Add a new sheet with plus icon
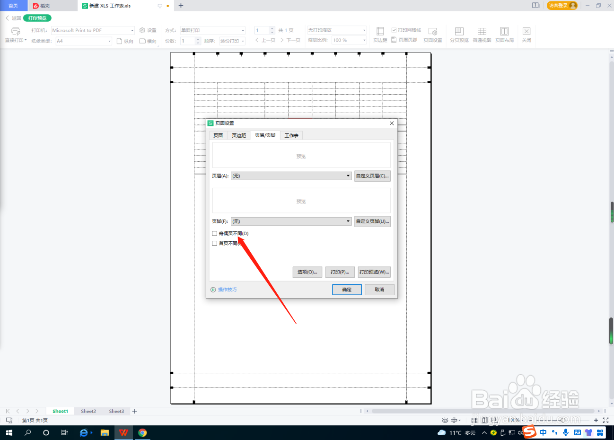 coord(135,411)
